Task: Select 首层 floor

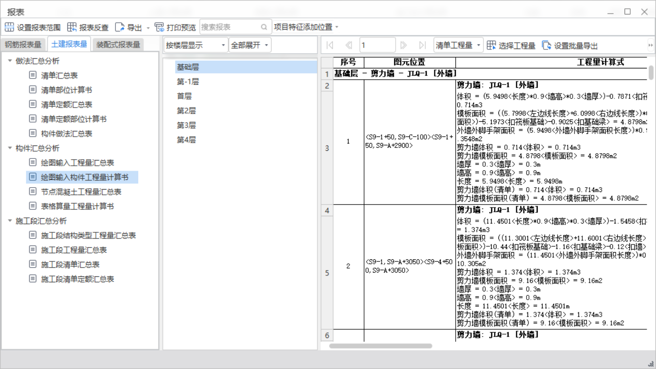Action: 184,96
